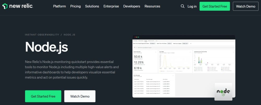Viewport: 261px width, 105px height.
Task: Click the Node.js page heading
Action: 46,47
